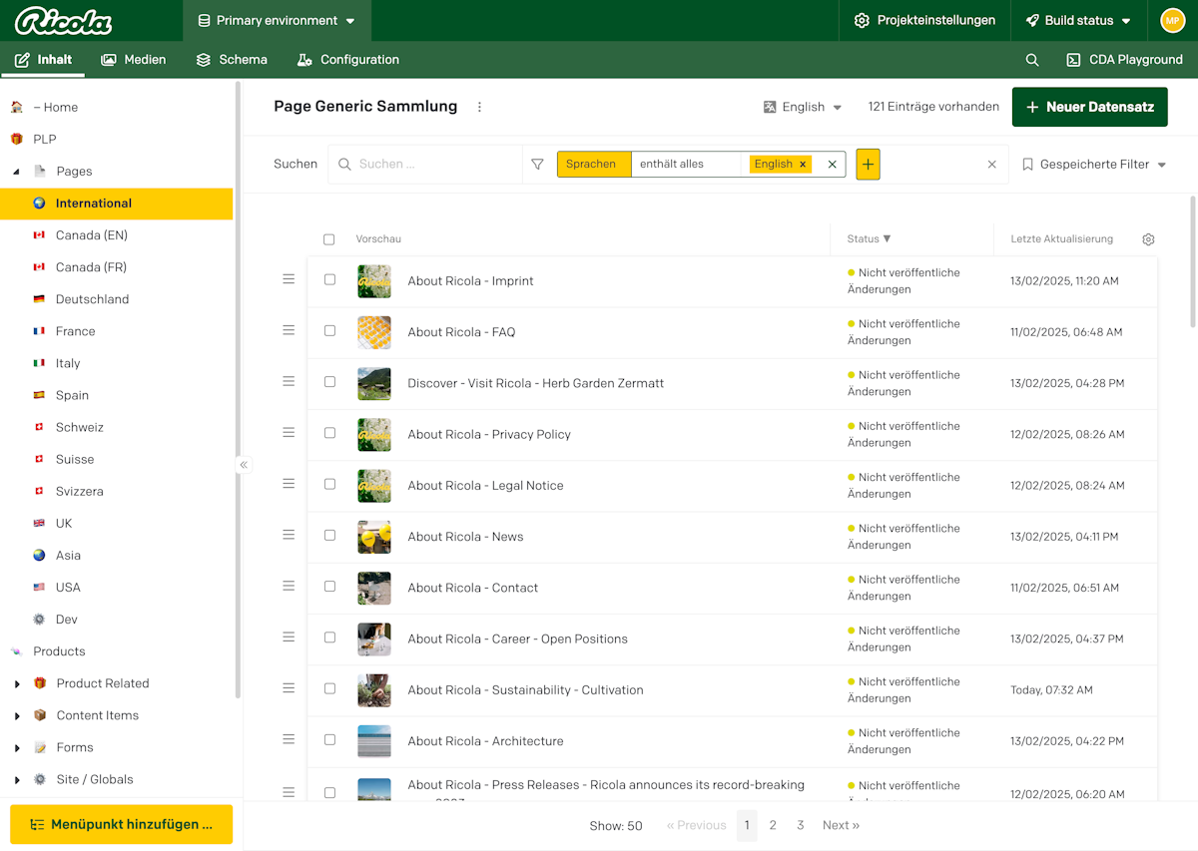Open the search magnifier in top navigation
This screenshot has height=851, width=1198.
point(1032,60)
